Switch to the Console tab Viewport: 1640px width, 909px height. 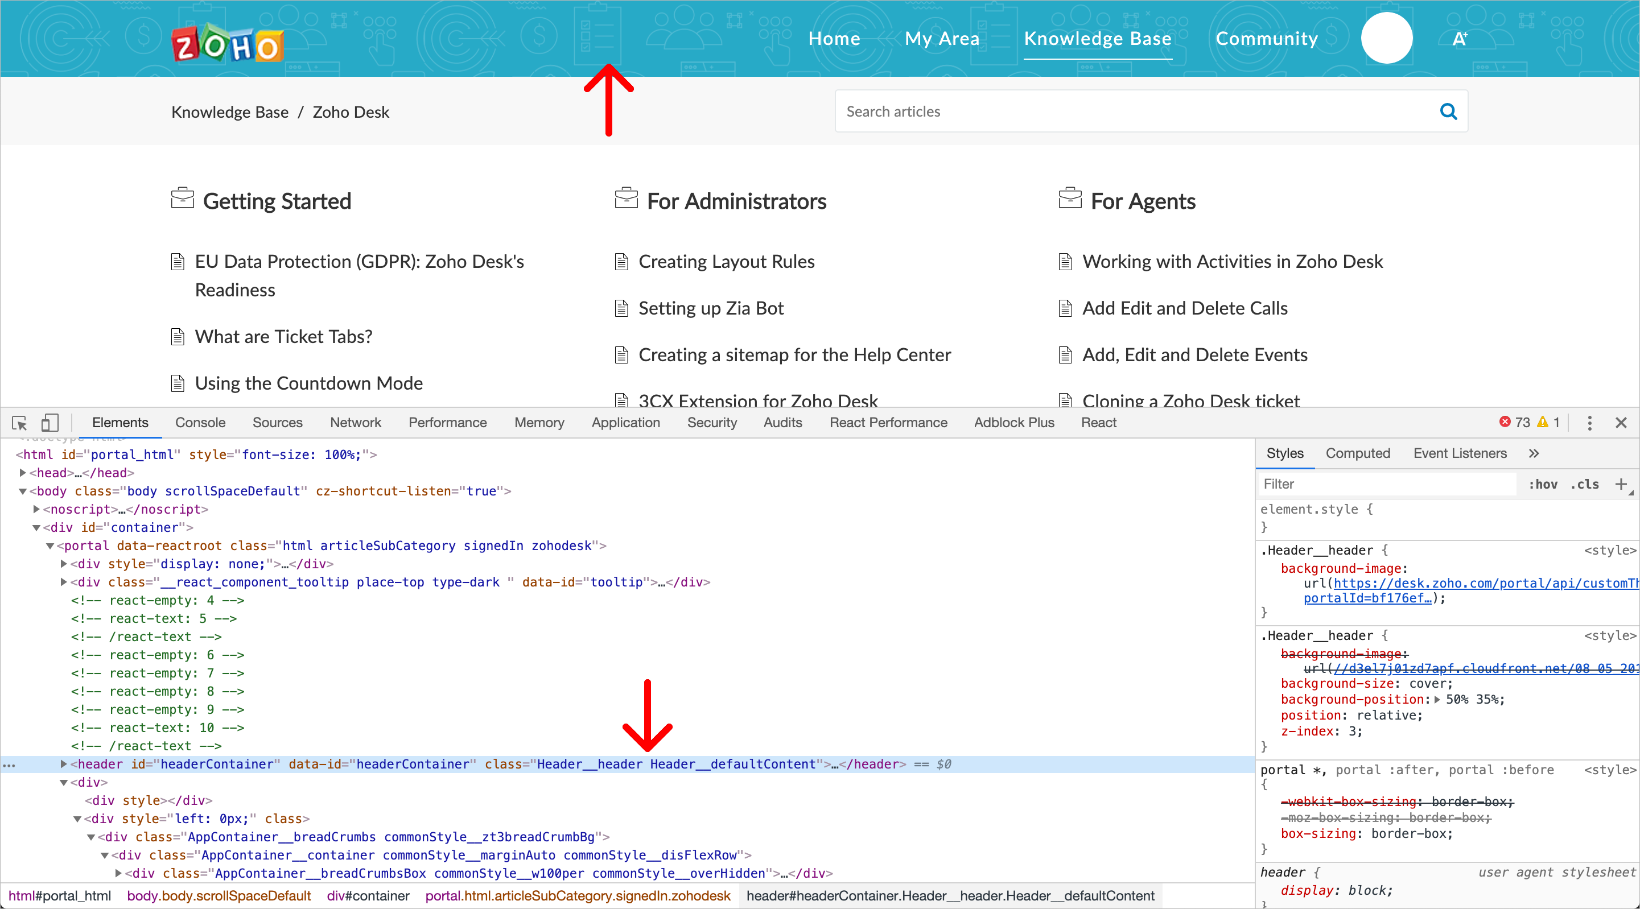[x=200, y=423]
